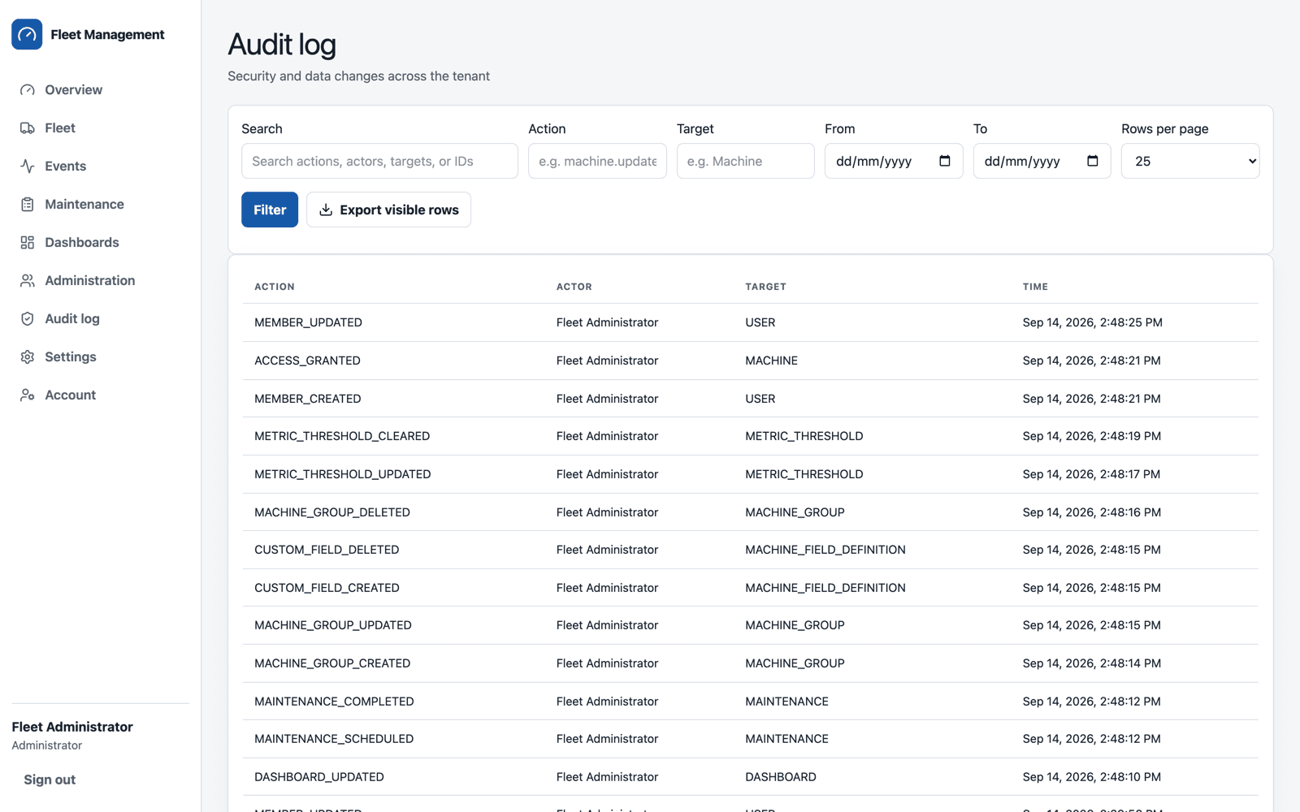
Task: Click the DASHBOARD_UPDATED action text
Action: tap(319, 777)
